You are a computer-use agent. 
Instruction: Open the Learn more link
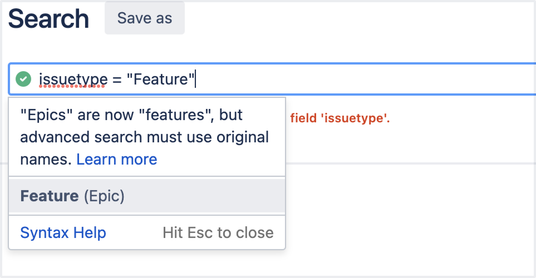tap(117, 160)
